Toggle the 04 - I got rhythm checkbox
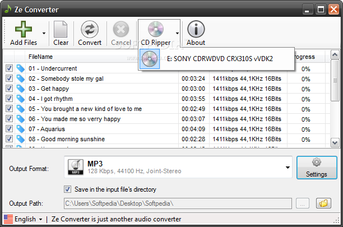This screenshot has width=343, height=227. click(9, 99)
